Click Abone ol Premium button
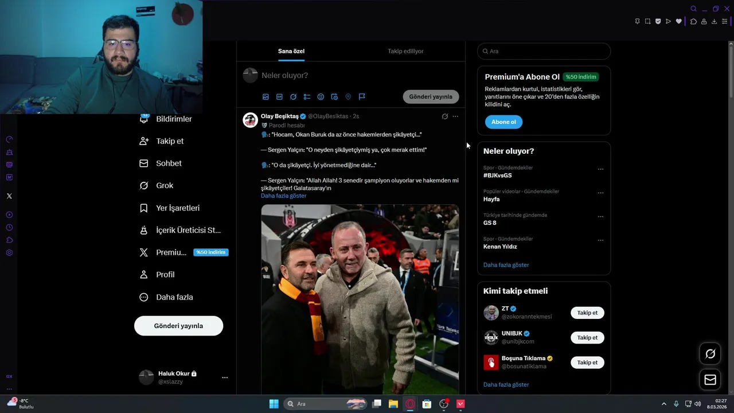This screenshot has height=413, width=734. click(x=503, y=122)
